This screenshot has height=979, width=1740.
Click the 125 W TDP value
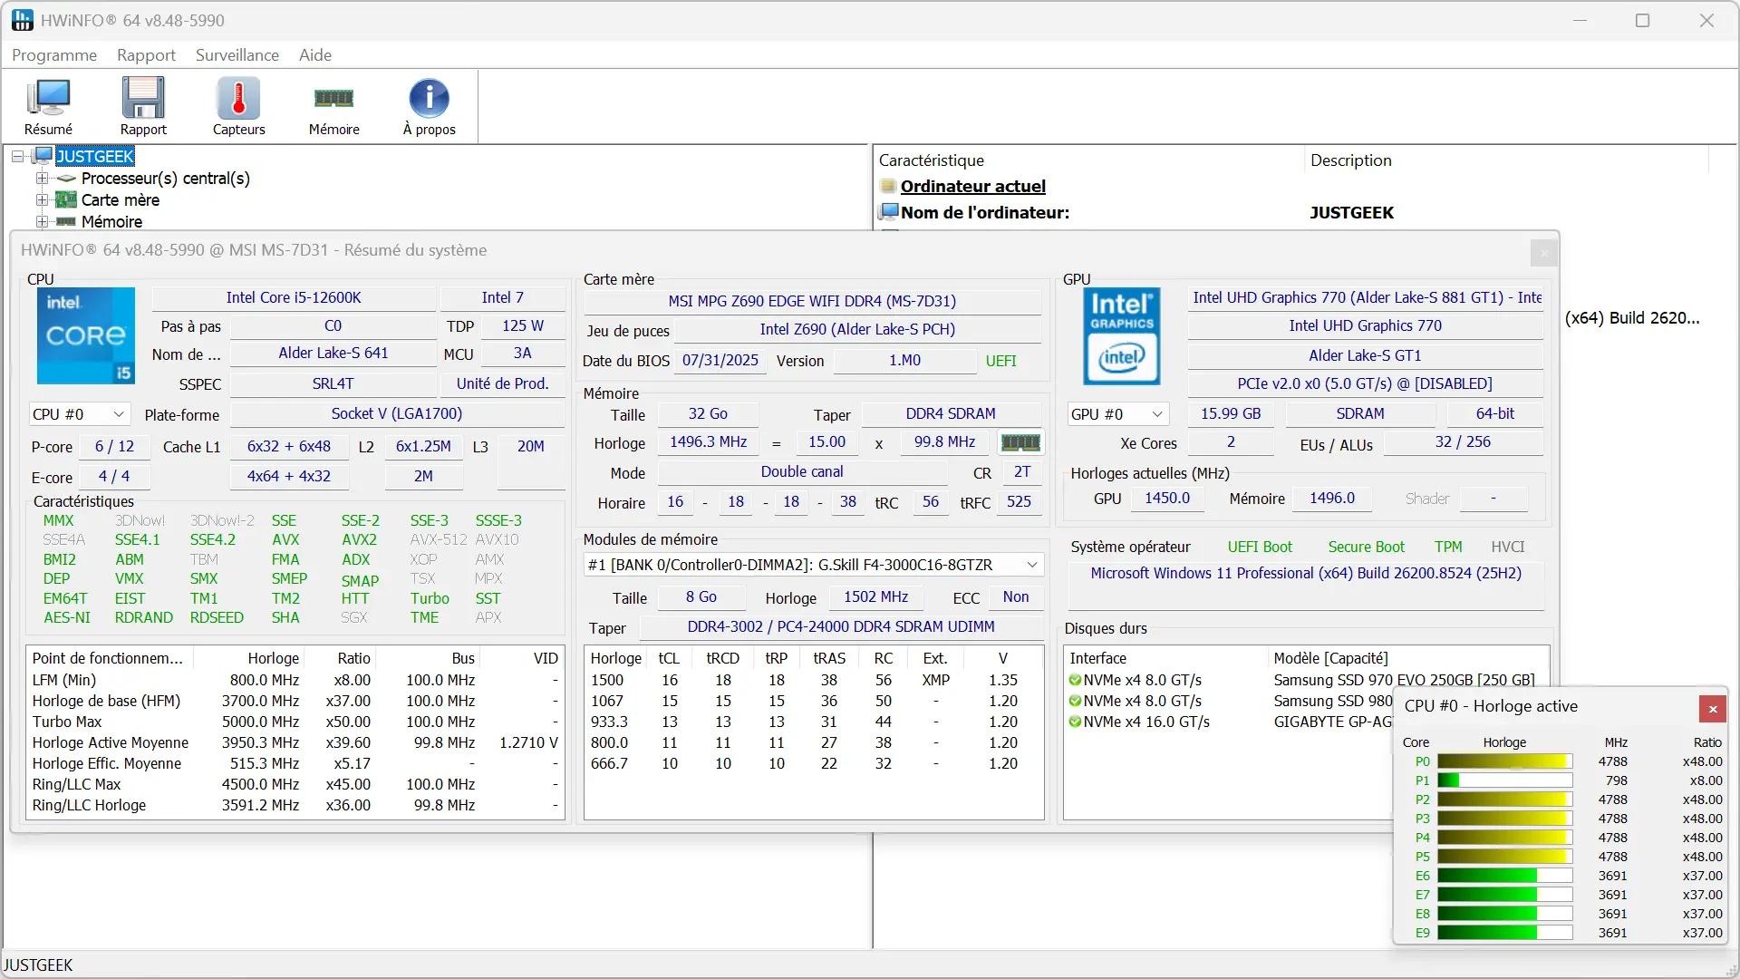pos(523,325)
